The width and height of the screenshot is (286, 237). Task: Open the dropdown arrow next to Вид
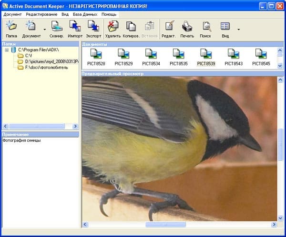point(239,29)
